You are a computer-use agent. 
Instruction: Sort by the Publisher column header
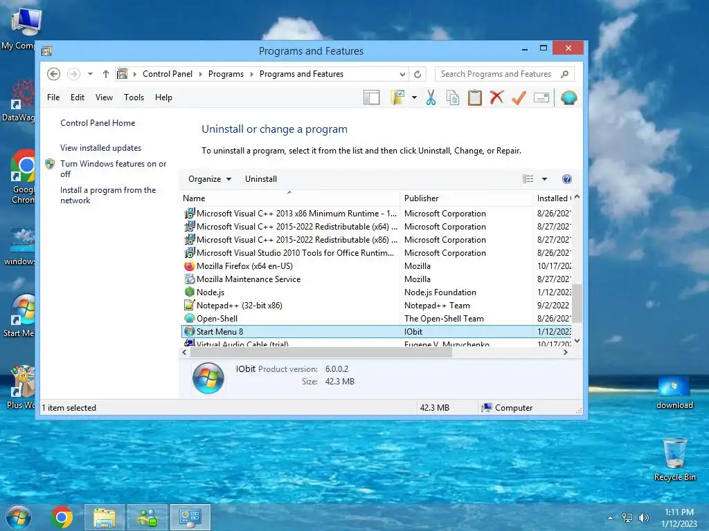466,198
